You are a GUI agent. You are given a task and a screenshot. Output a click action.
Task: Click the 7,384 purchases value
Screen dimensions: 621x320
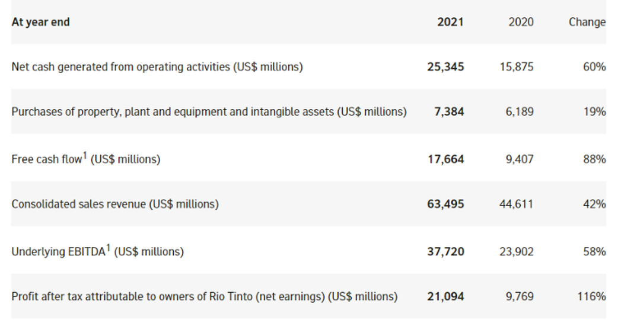coord(449,112)
